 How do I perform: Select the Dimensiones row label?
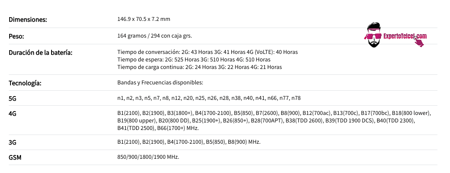pos(28,20)
